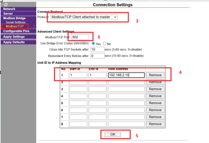Remove mapping row 8
Image resolution: width=209 pixels, height=143 pixels.
click(x=155, y=124)
